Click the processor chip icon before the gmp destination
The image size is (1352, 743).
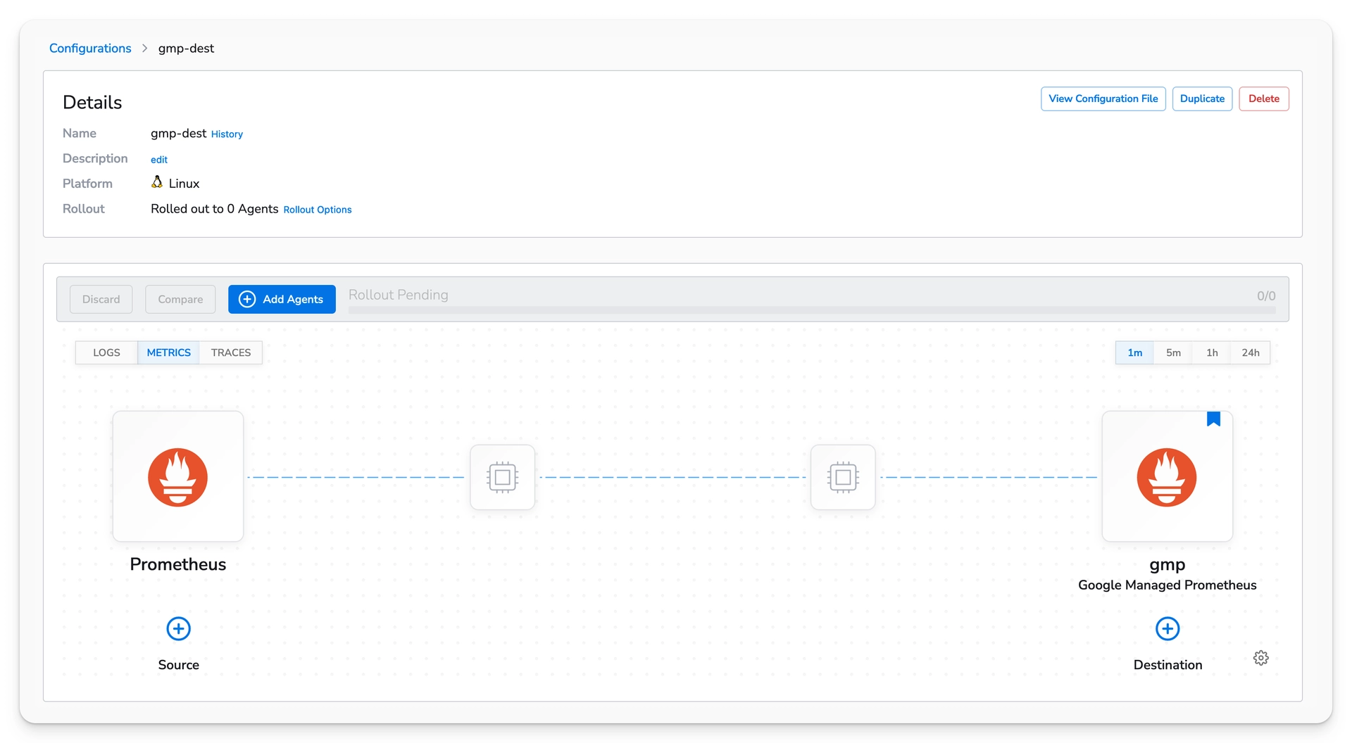pyautogui.click(x=842, y=476)
